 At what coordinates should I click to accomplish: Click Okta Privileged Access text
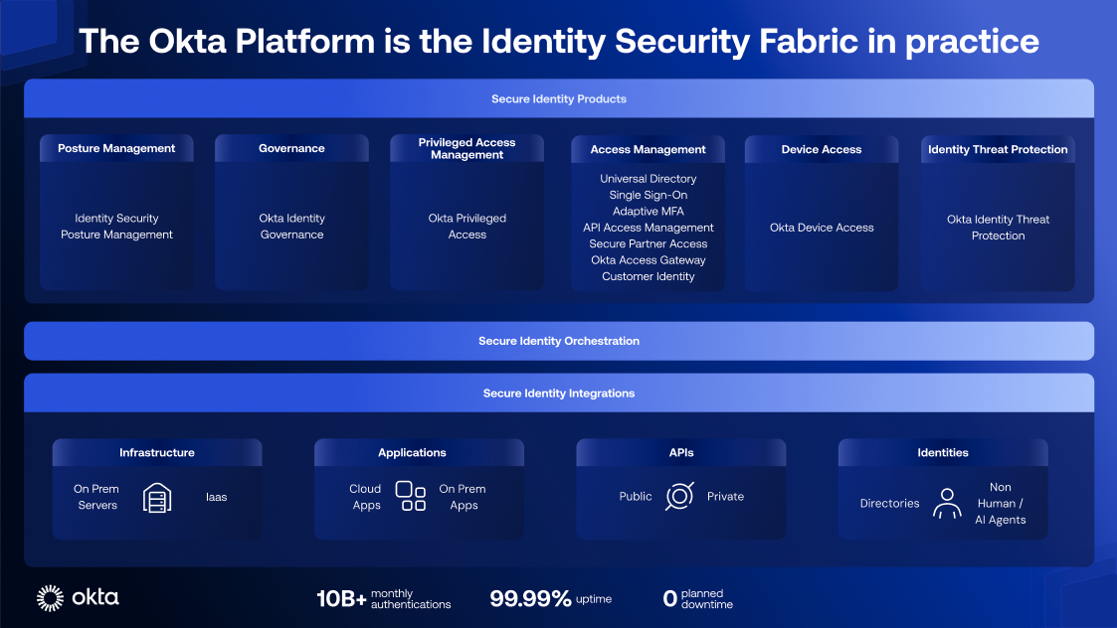[x=466, y=227]
